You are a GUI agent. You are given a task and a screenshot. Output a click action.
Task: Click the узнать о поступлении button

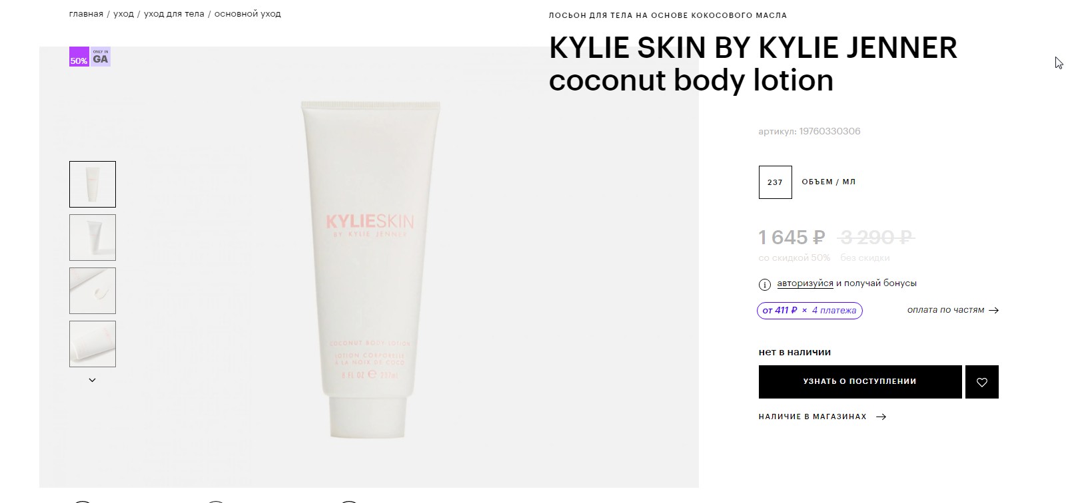pos(860,382)
